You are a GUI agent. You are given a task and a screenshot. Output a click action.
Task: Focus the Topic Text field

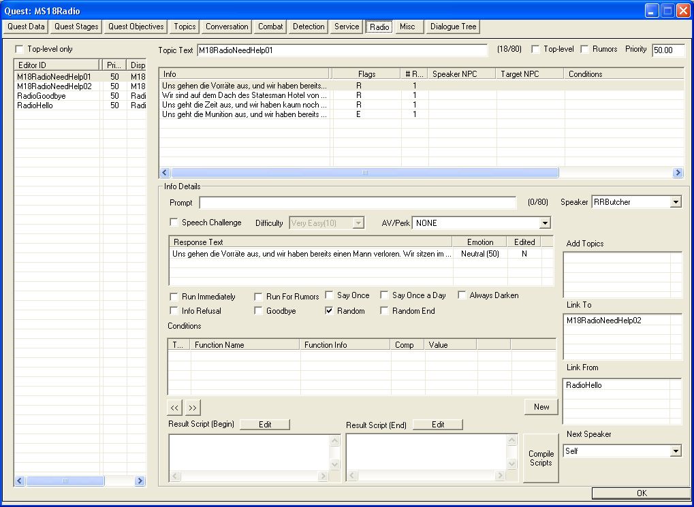pyautogui.click(x=342, y=50)
